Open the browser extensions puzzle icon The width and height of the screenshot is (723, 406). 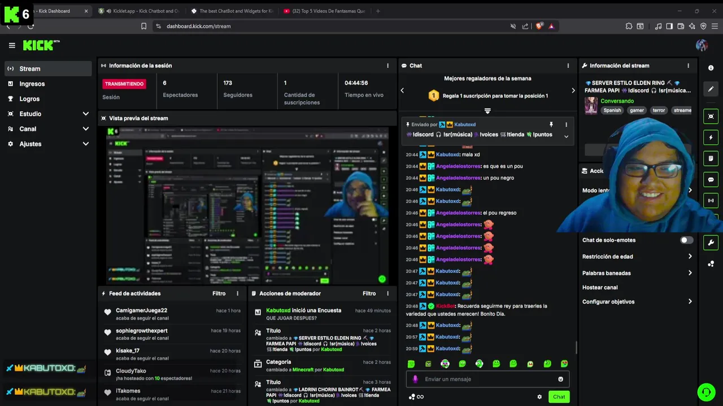click(x=629, y=26)
